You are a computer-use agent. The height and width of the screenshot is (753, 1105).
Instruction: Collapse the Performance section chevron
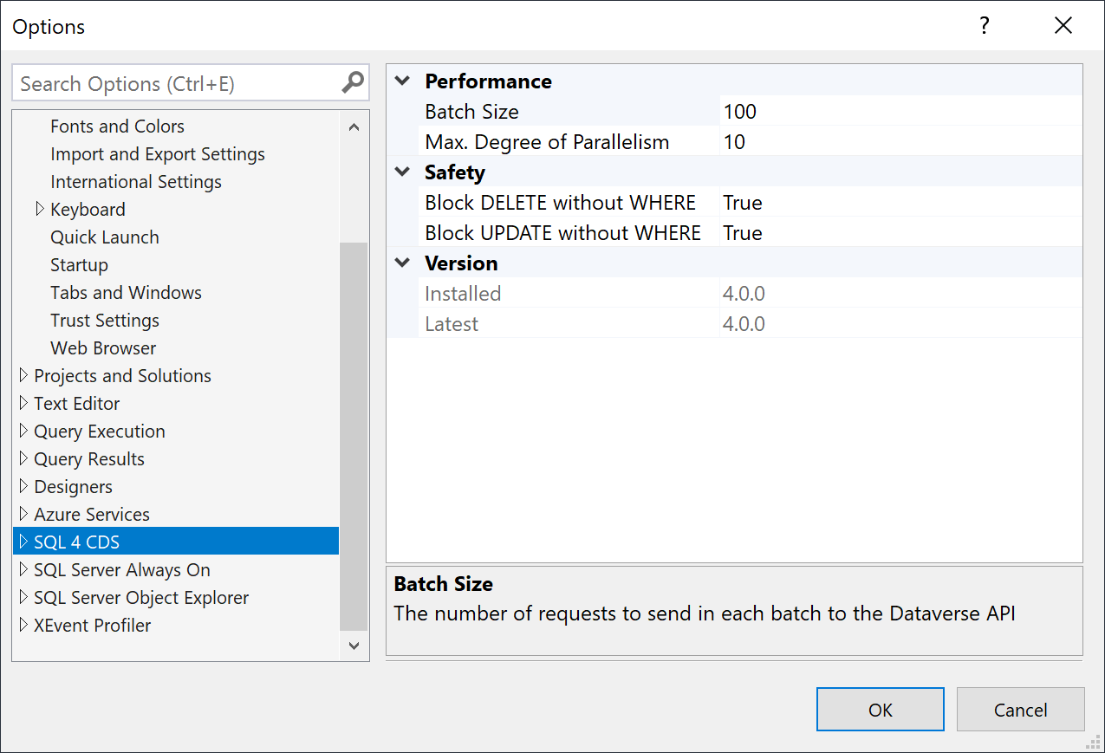click(x=402, y=81)
